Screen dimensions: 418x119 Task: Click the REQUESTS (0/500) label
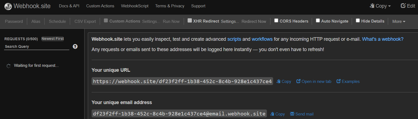coord(21,39)
